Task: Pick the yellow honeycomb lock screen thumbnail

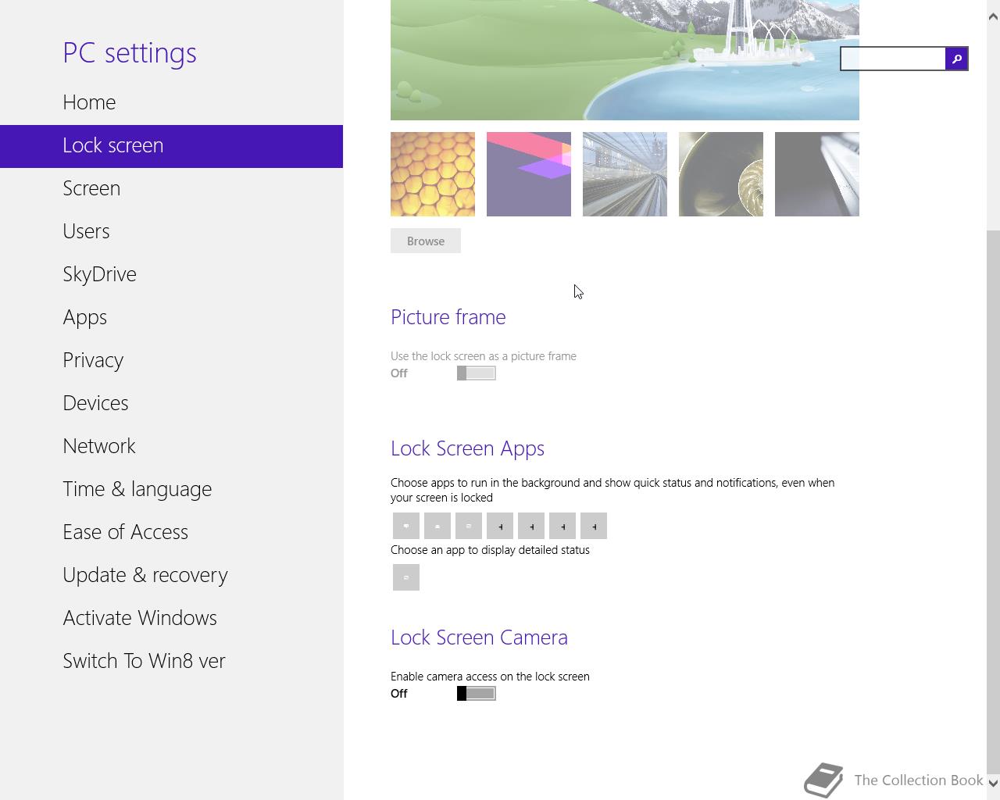Action: [433, 174]
